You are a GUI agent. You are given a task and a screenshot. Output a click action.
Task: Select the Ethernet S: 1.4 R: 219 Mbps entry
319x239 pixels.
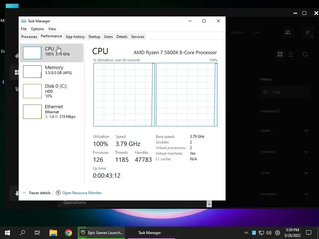point(52,112)
